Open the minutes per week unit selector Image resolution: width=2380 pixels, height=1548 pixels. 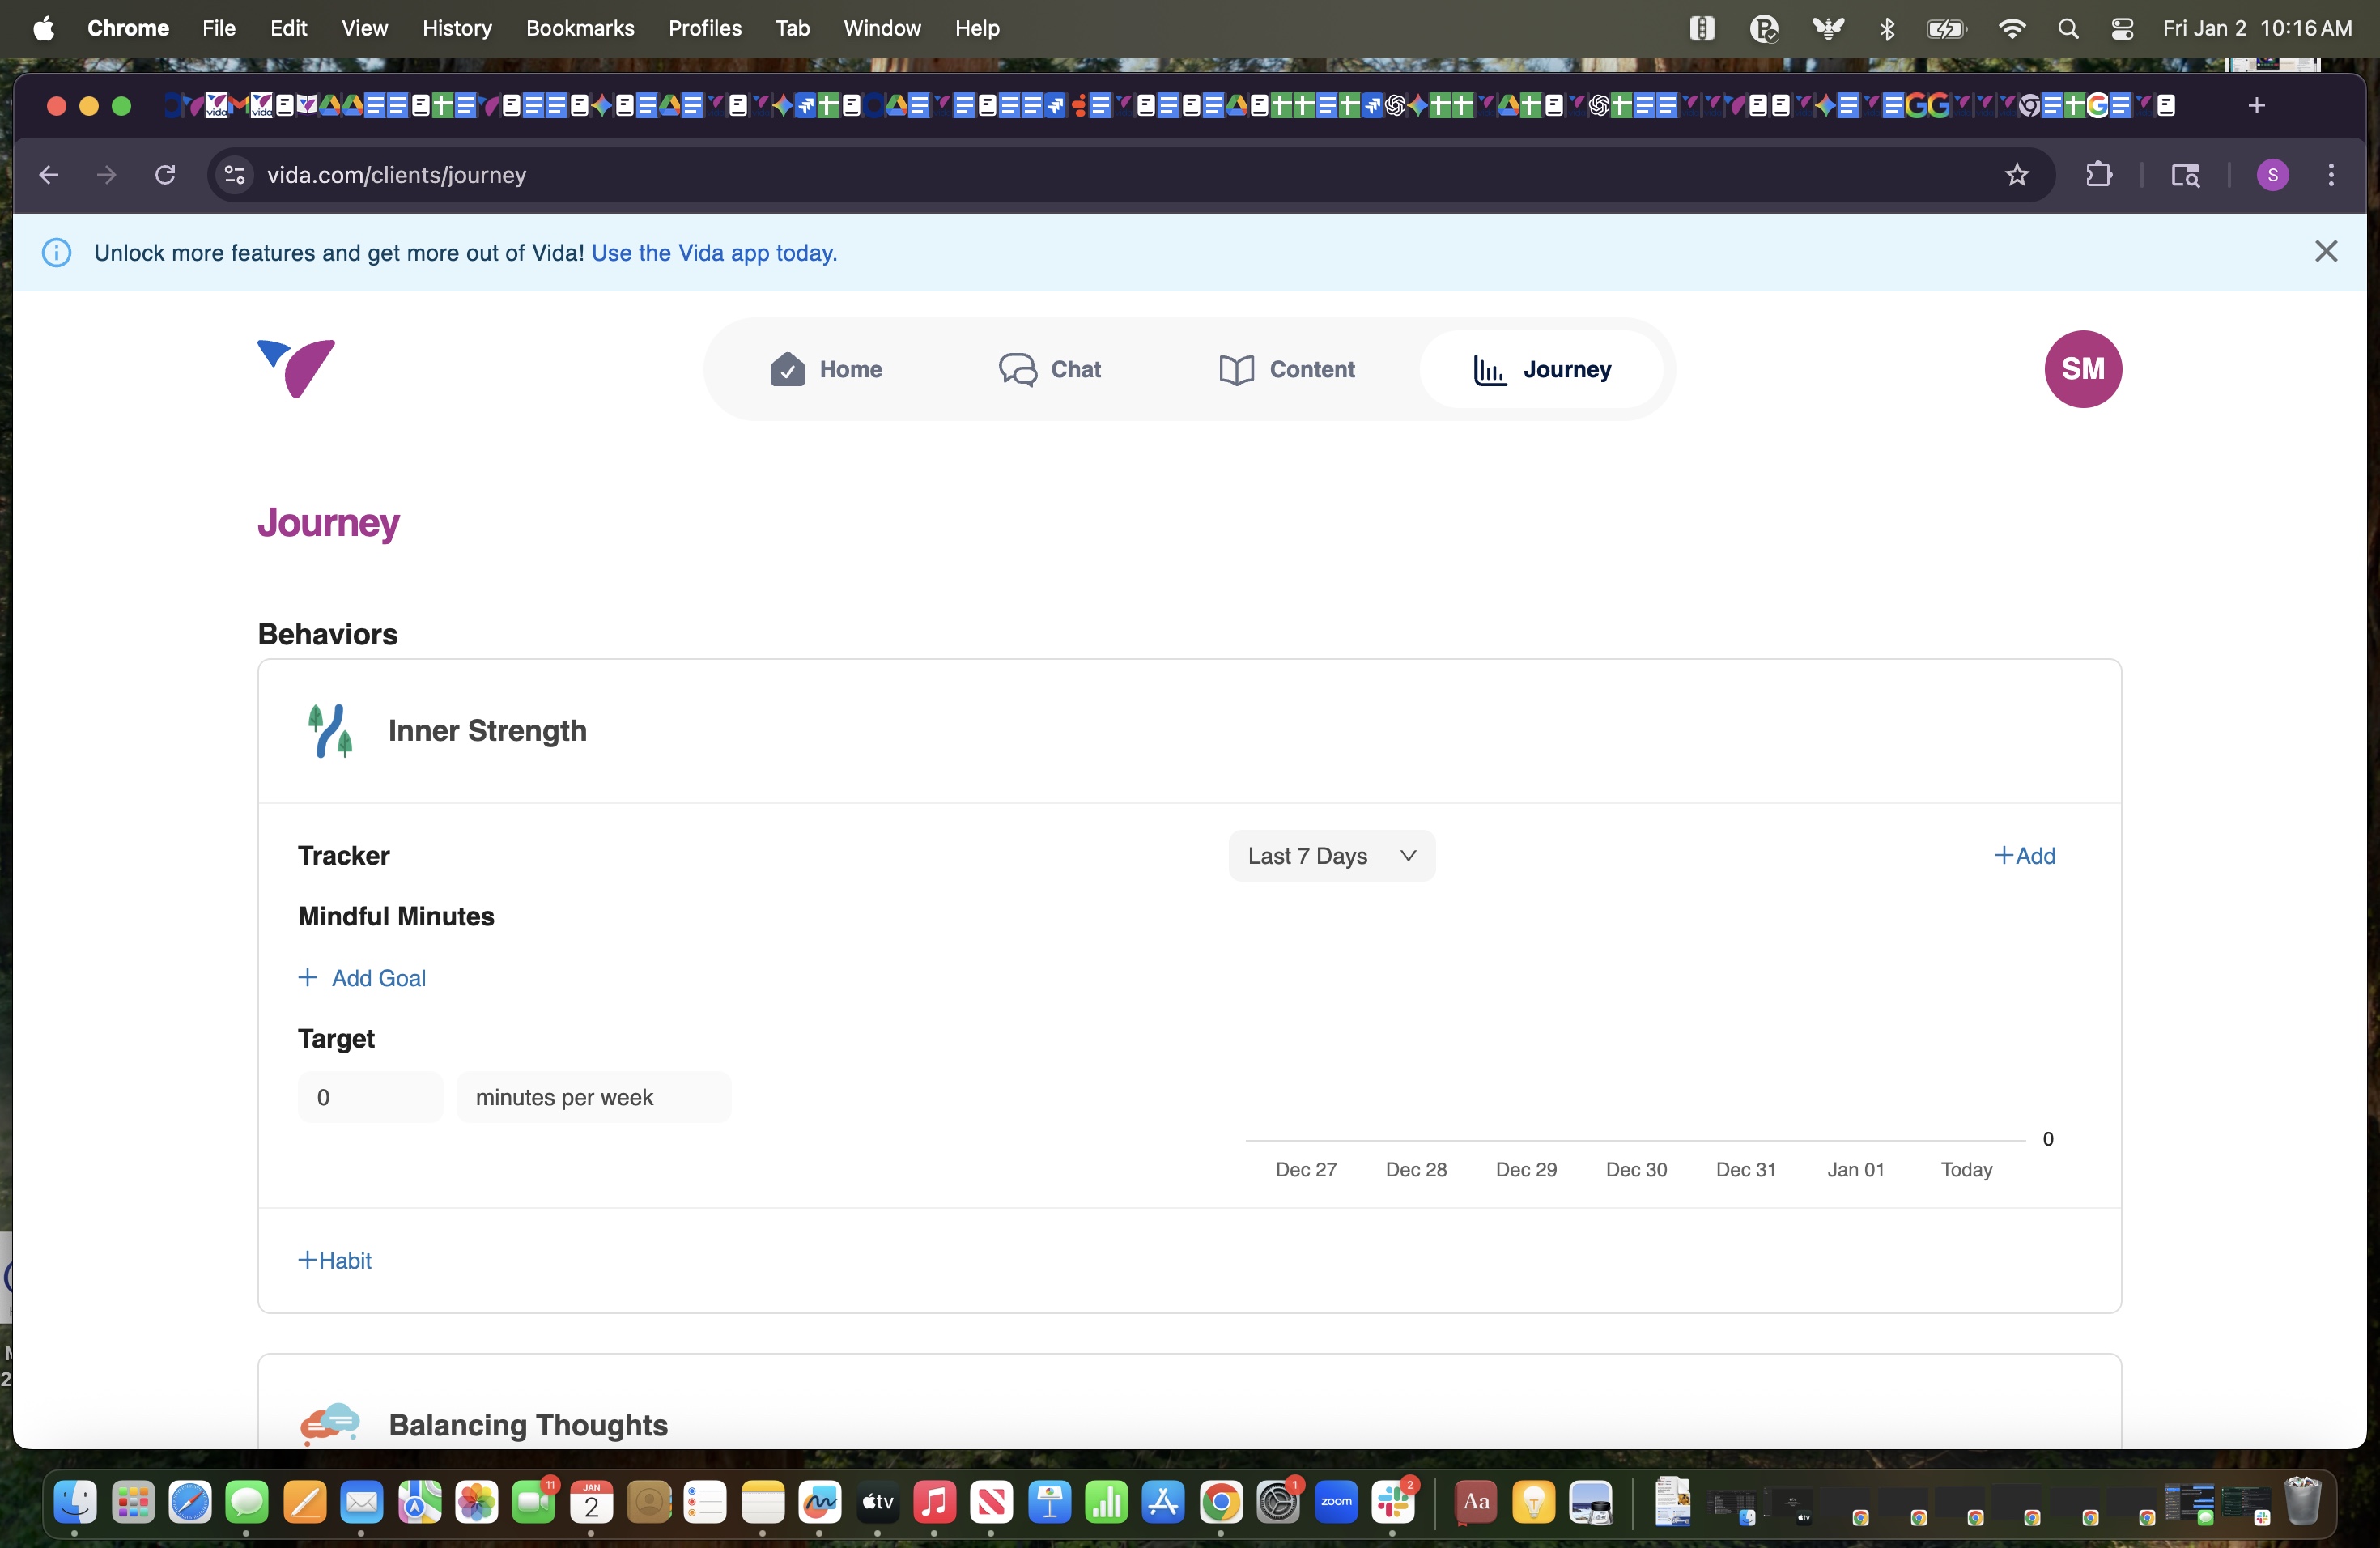[x=593, y=1097]
